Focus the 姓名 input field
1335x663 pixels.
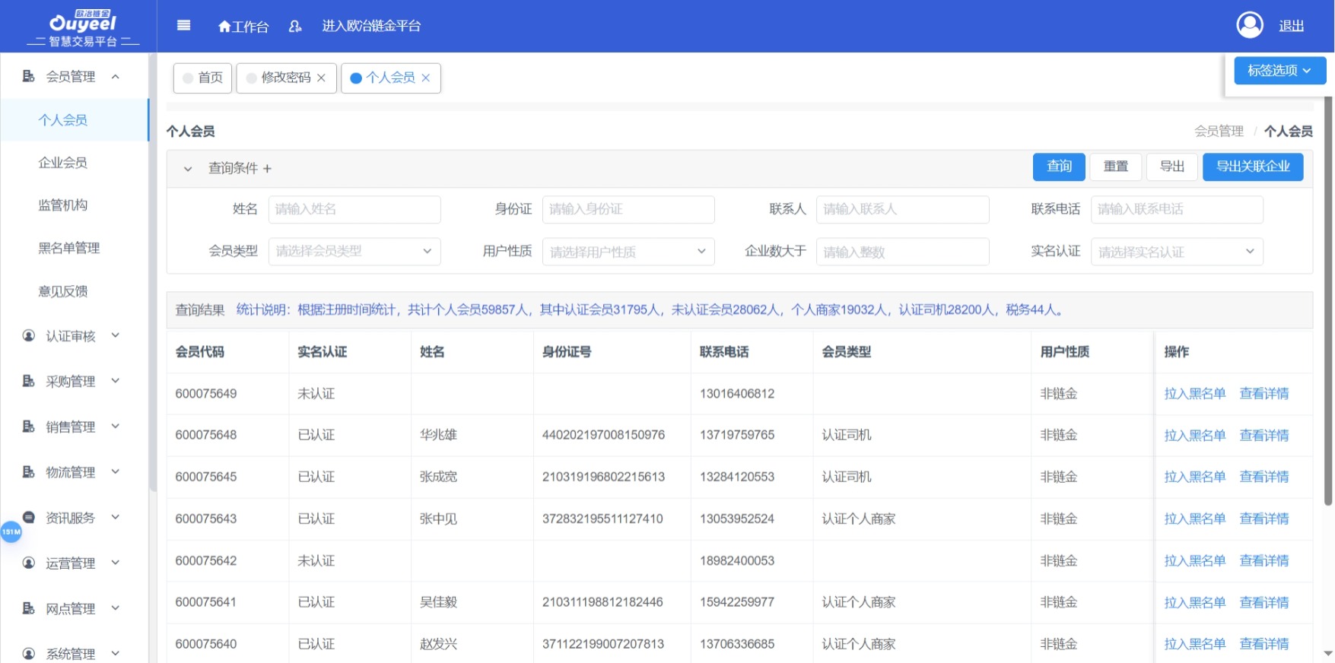pos(354,209)
